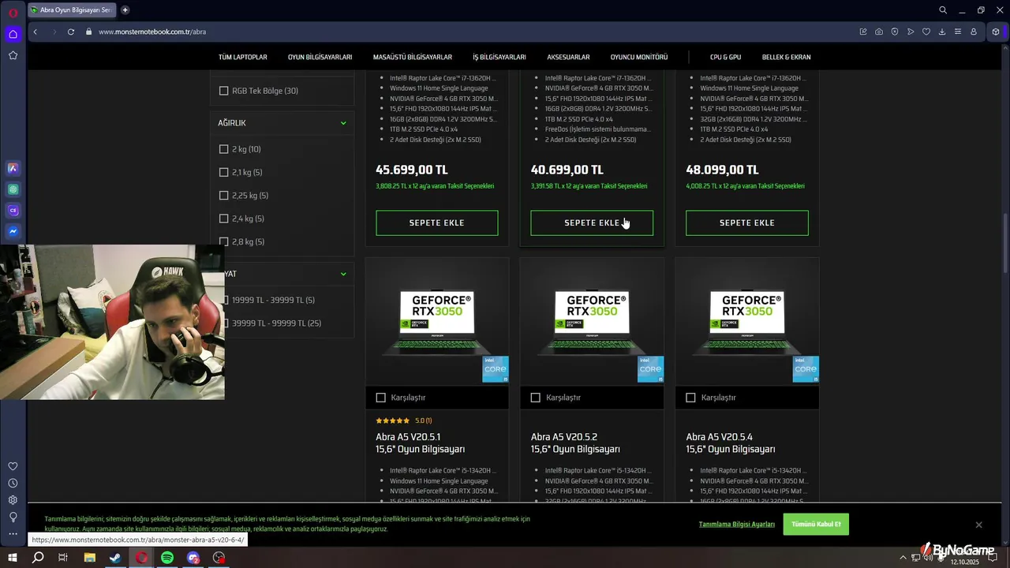This screenshot has width=1010, height=568.
Task: Add the 45.699,00 TL laptop to cart
Action: [x=436, y=222]
